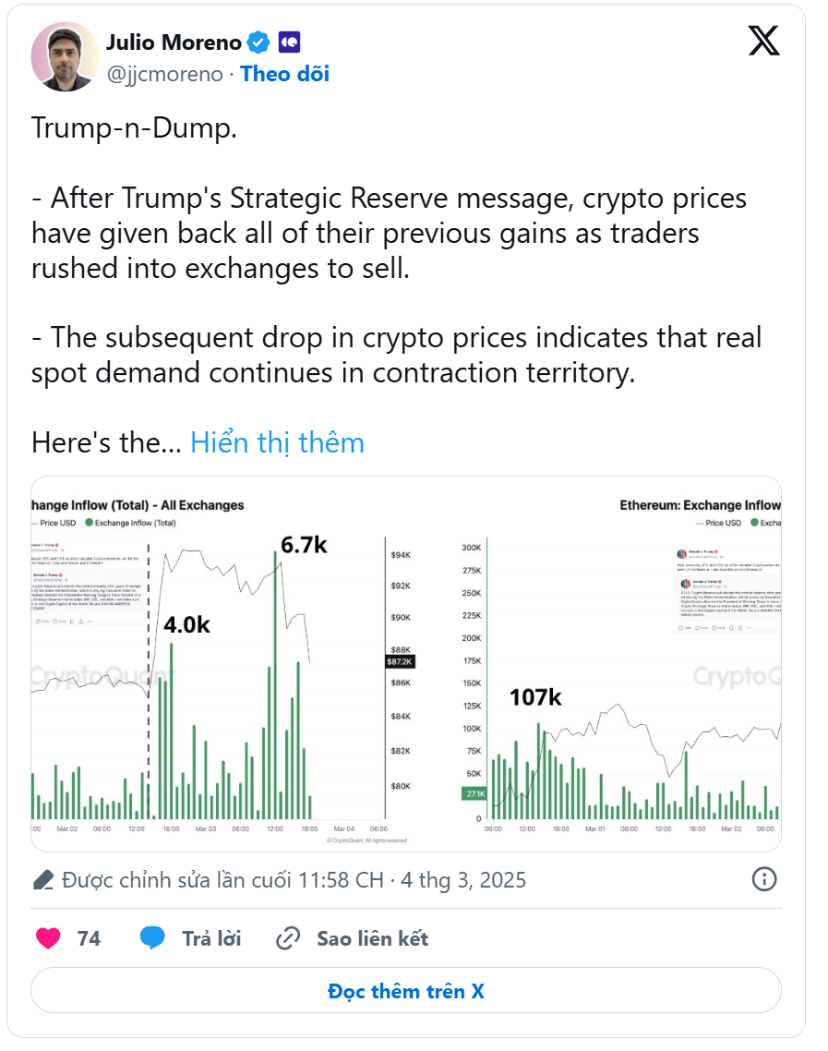Click the "Đọc thêm trên X" button
The image size is (828, 1051).
(406, 991)
